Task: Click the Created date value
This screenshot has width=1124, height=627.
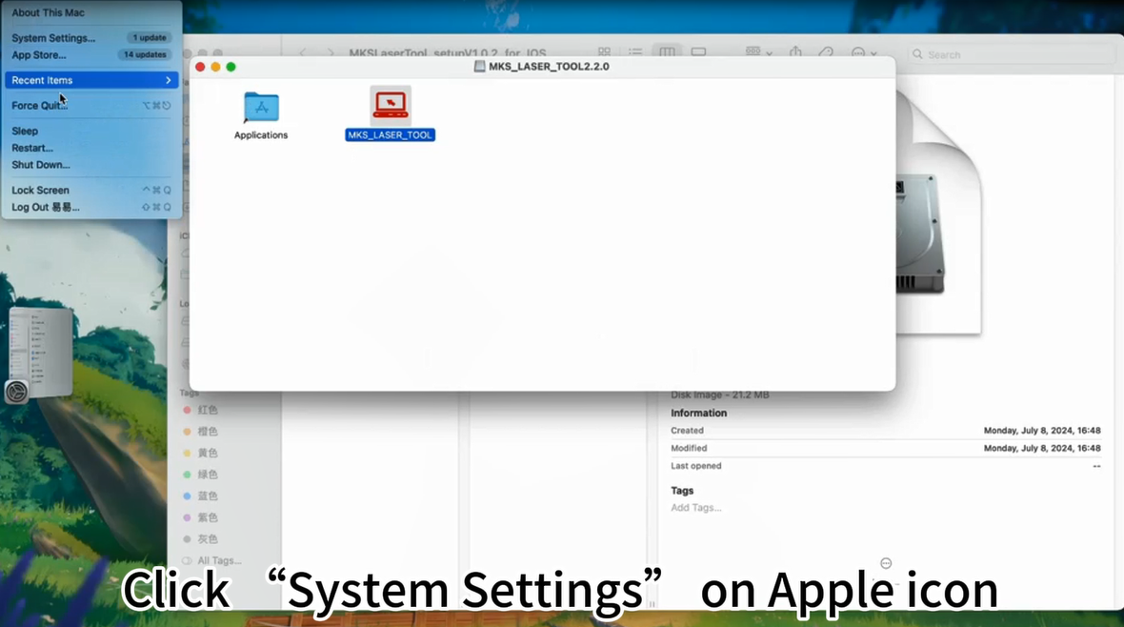Action: point(1041,431)
